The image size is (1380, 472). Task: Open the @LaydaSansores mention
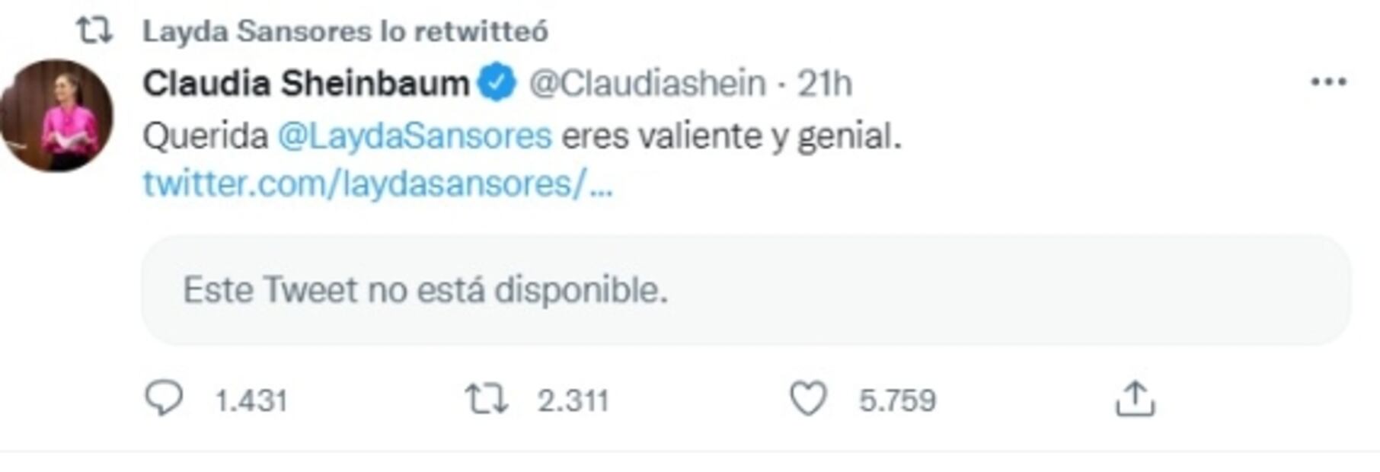(x=414, y=136)
